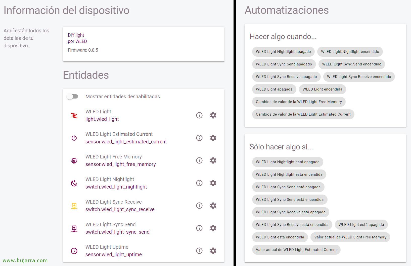Viewport: 411px width, 266px height.
Task: Select trigger WLED Light Sync Send encendido
Action: [352, 64]
